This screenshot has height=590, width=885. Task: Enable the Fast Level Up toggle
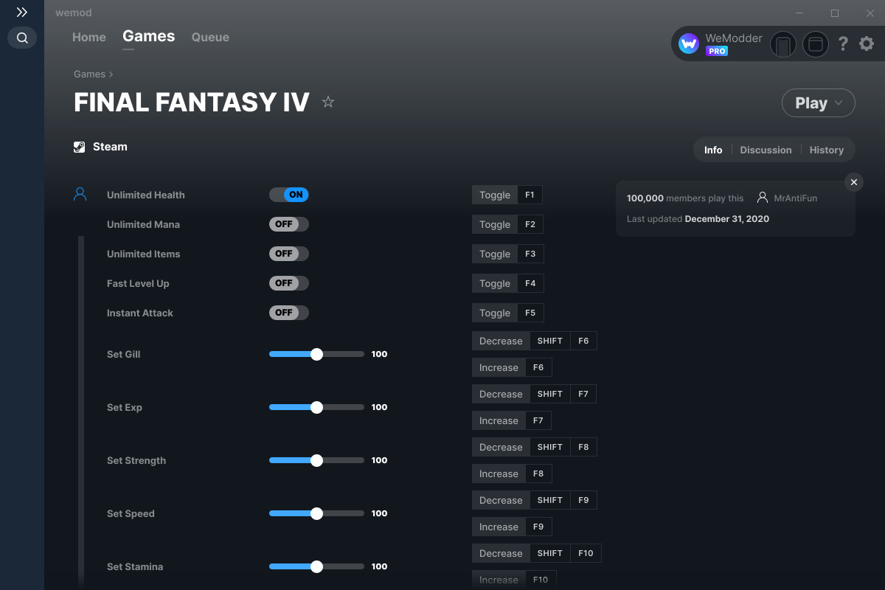coord(289,283)
